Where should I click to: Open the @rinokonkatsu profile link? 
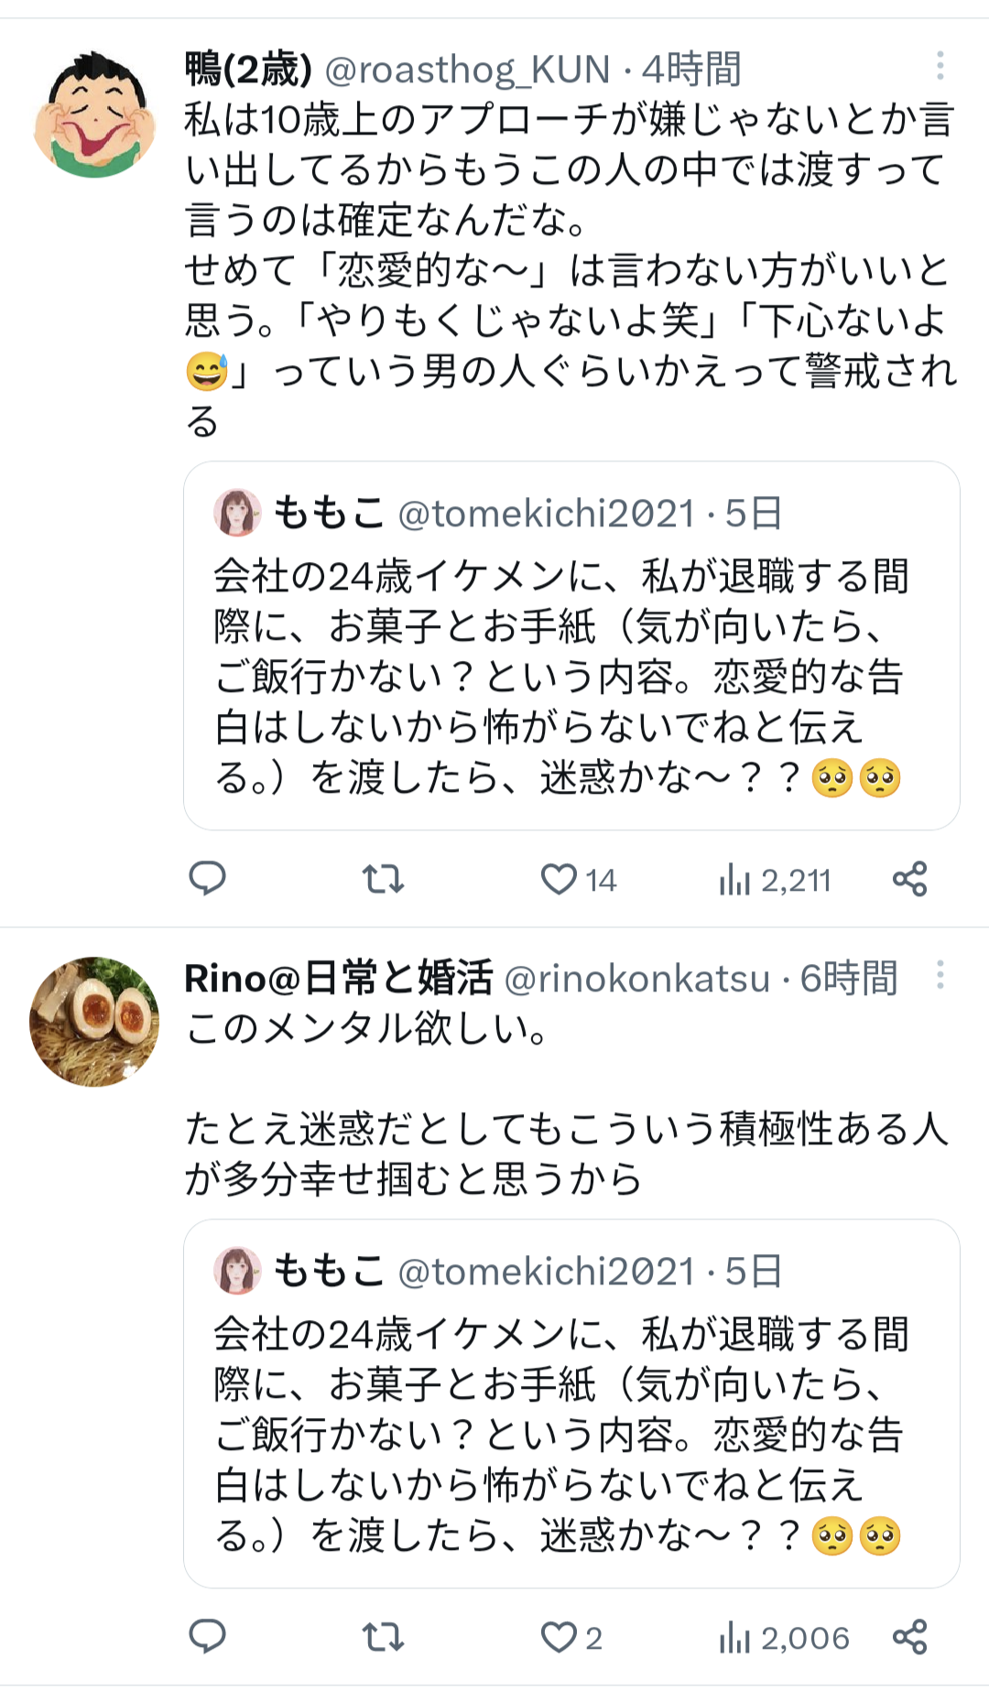636,979
